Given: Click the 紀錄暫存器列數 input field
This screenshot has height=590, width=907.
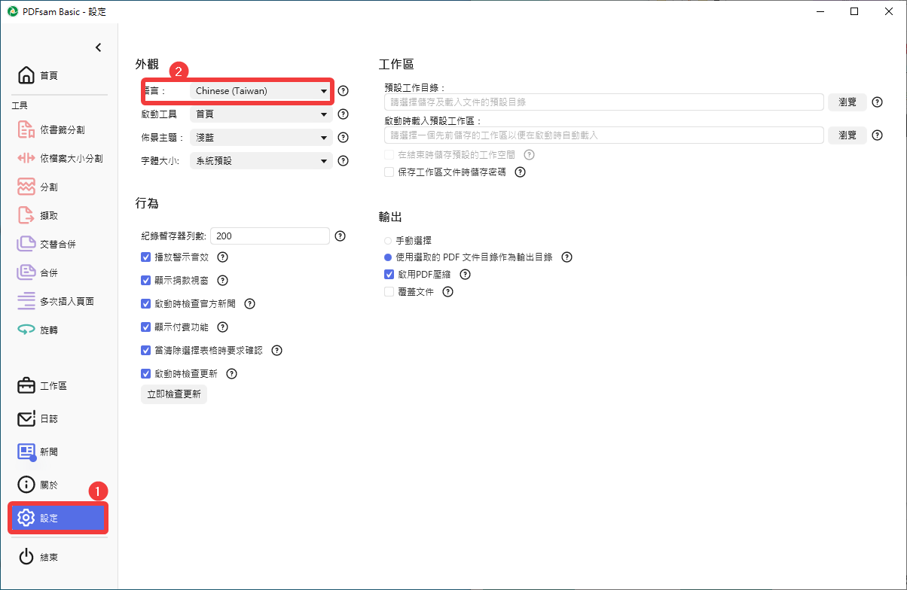Looking at the screenshot, I should click(270, 236).
